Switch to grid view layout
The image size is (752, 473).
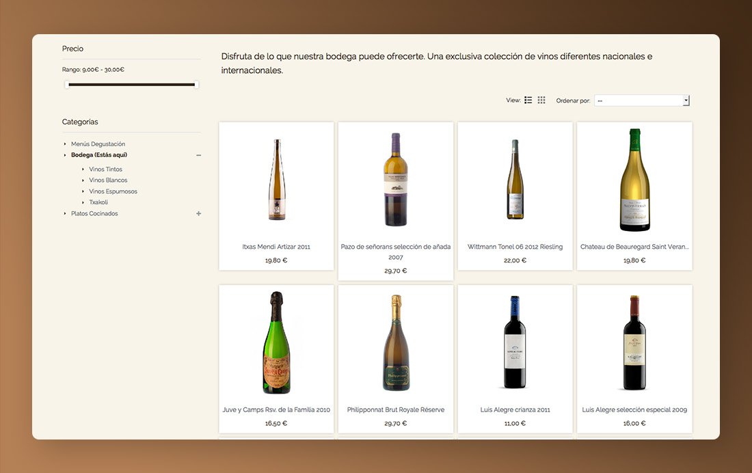tap(541, 100)
